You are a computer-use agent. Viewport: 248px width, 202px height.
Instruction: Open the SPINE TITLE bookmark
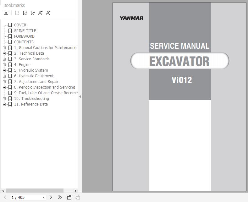[x=25, y=31]
